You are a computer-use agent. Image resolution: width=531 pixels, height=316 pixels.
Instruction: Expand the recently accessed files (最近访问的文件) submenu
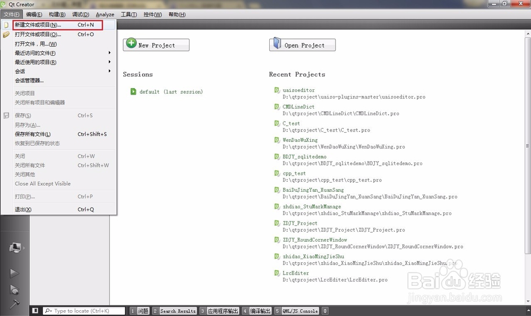pos(58,53)
